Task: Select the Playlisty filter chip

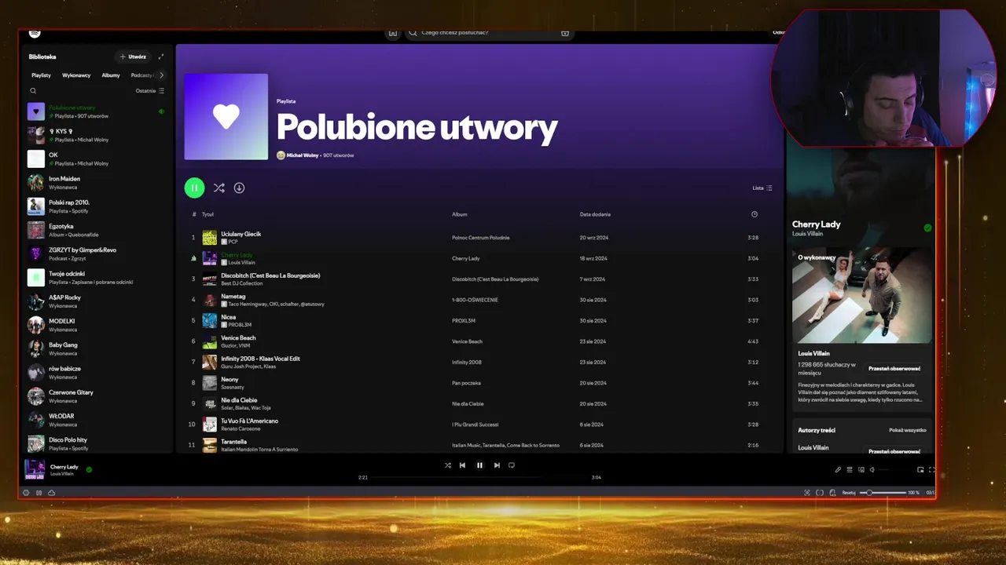Action: point(41,75)
